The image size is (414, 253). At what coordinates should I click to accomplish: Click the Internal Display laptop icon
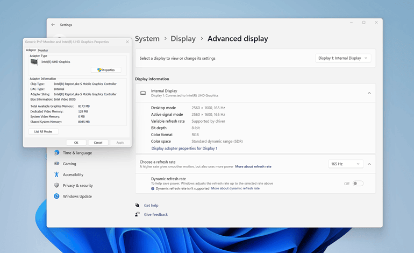(x=143, y=93)
